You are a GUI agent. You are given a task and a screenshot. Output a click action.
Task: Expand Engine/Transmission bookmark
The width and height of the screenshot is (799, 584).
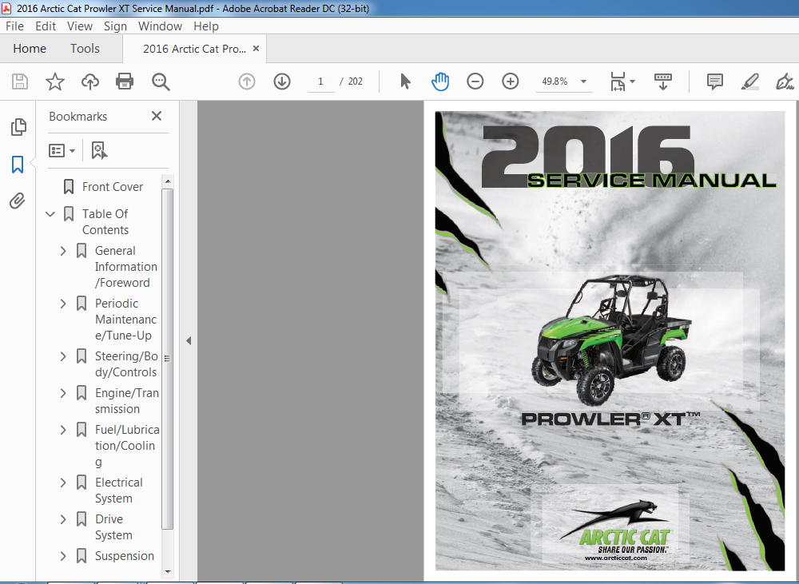pyautogui.click(x=63, y=393)
